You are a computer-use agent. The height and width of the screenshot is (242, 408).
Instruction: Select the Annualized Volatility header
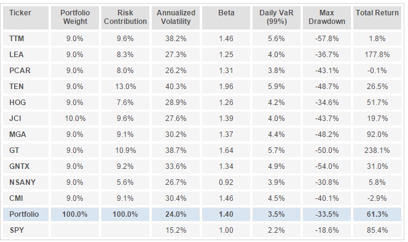176,18
